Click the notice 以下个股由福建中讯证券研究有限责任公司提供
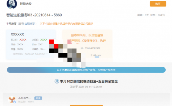The width and height of the screenshot is (172, 106). (66, 24)
